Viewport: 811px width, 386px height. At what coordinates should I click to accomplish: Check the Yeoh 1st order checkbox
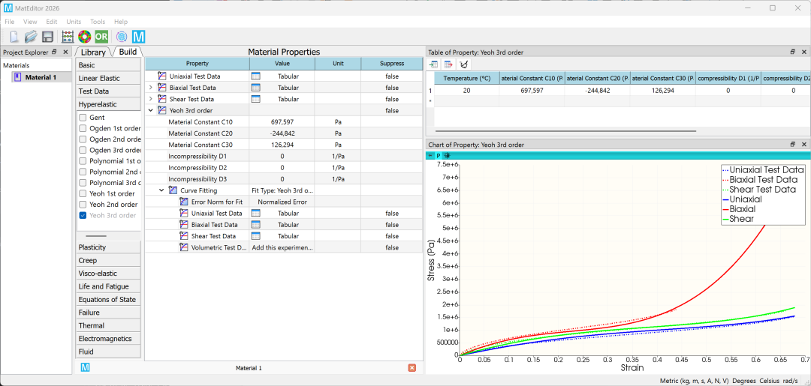pos(83,193)
